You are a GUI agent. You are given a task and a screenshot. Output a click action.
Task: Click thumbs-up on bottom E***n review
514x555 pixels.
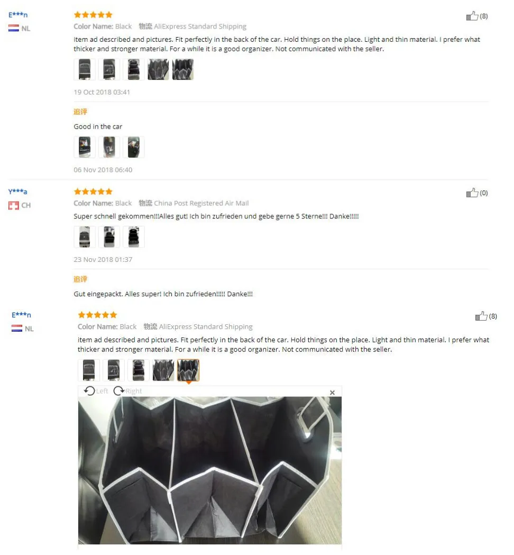click(481, 316)
